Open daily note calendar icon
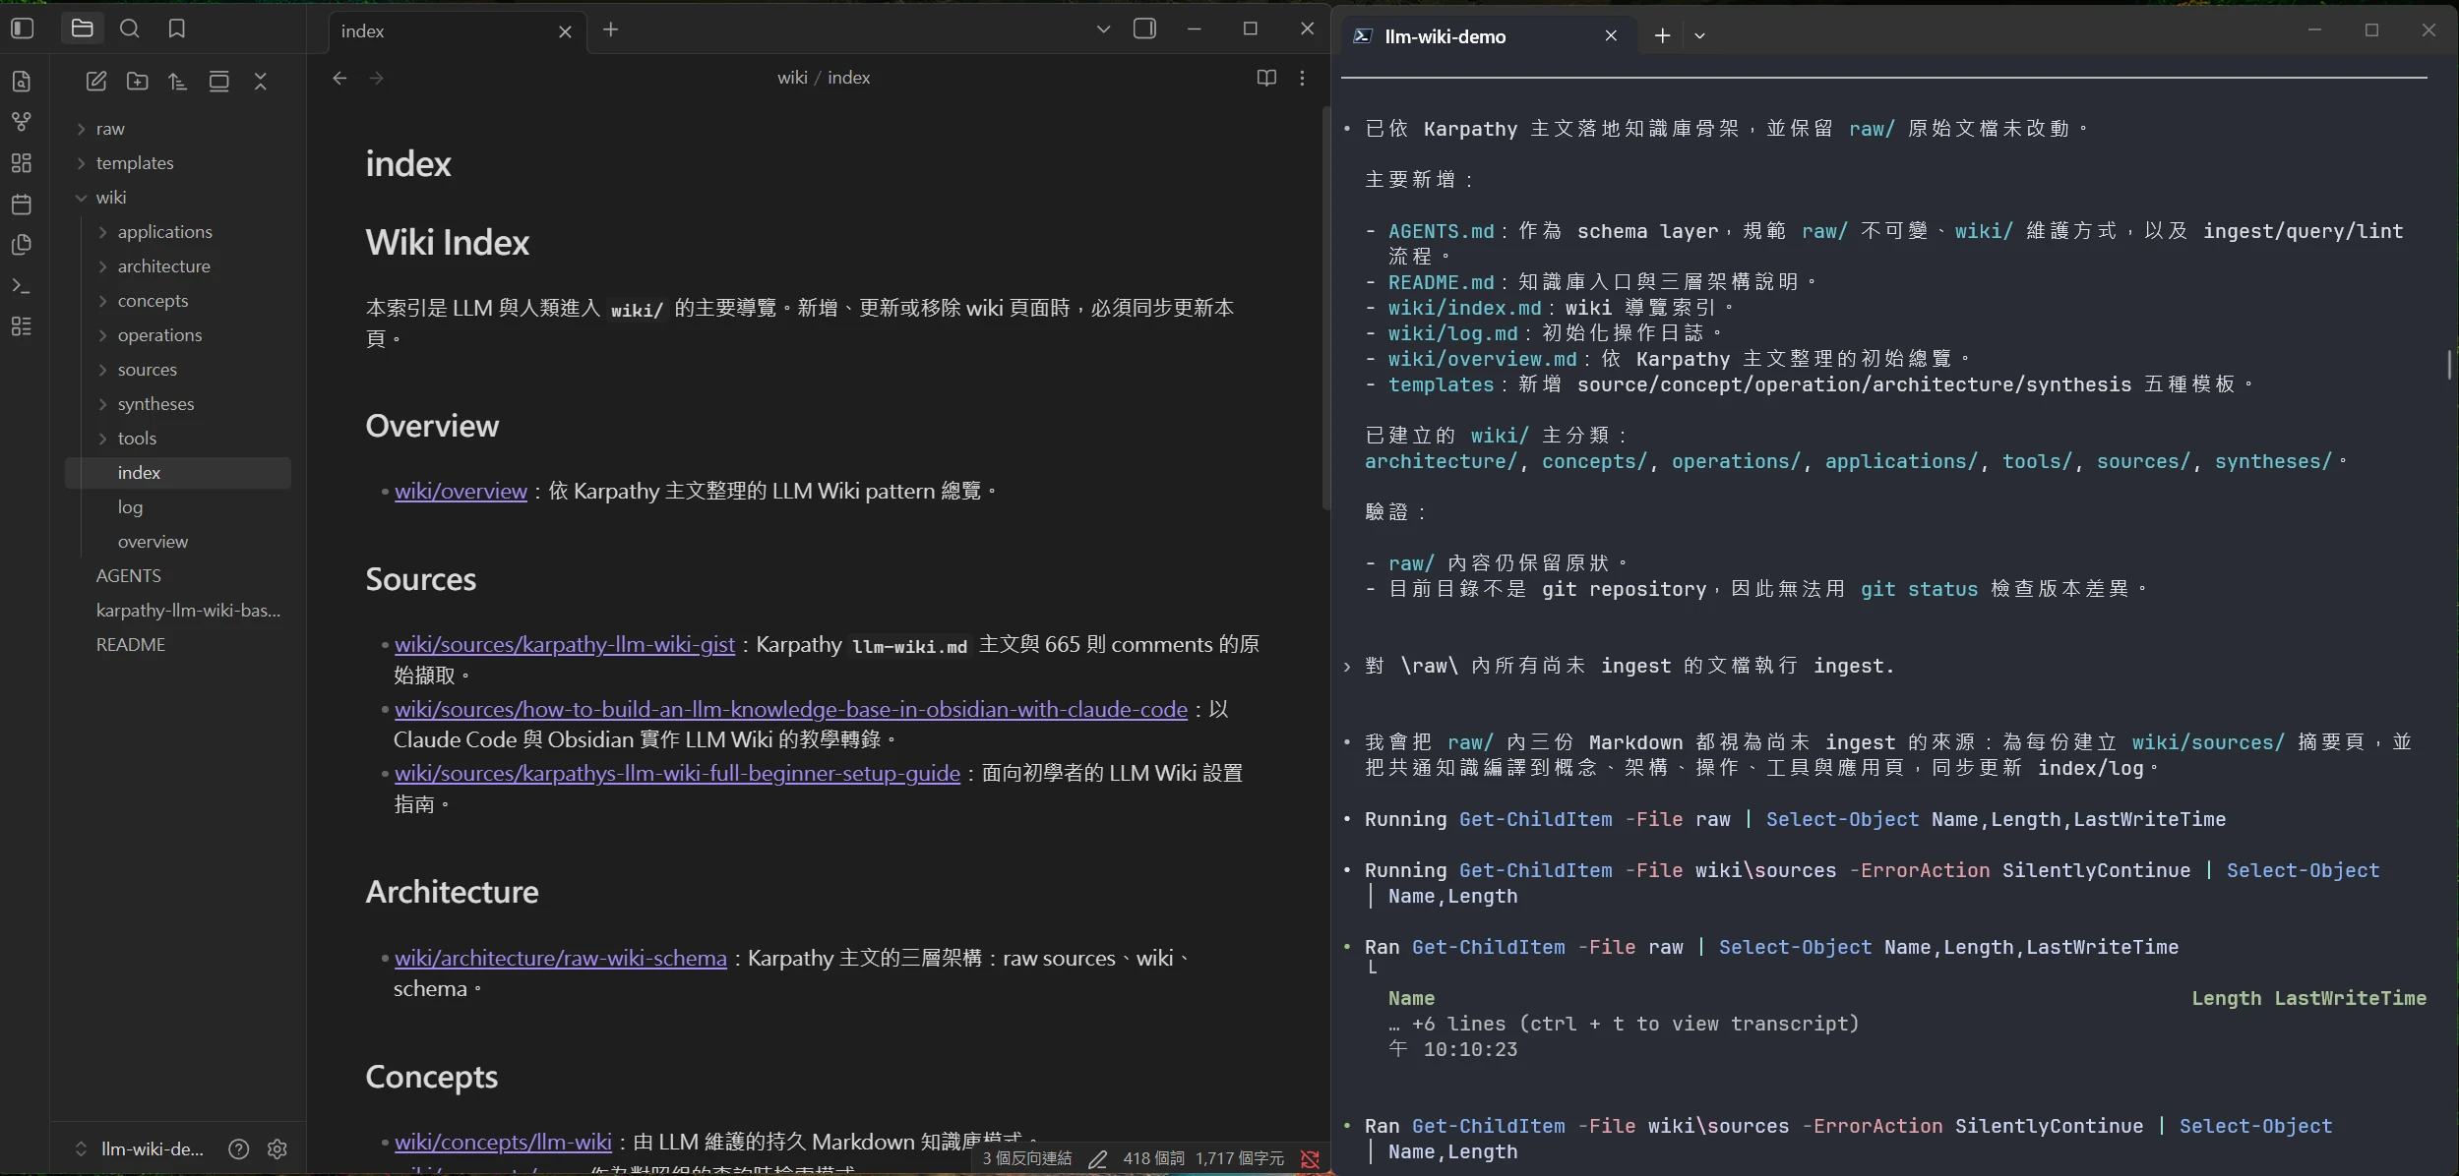The width and height of the screenshot is (2459, 1176). (x=22, y=205)
